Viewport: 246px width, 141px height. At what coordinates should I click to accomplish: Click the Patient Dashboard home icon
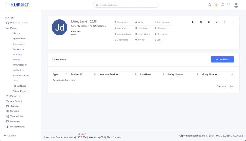point(7,23)
